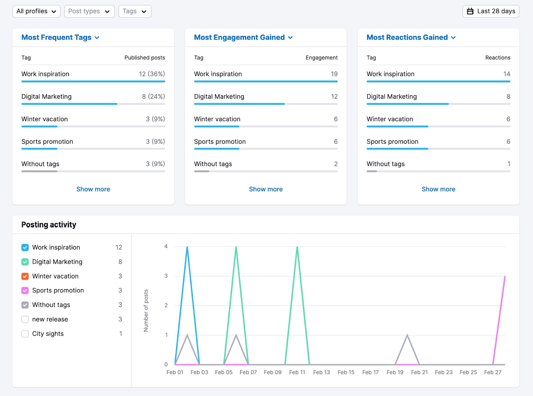
Task: Click Show more under Most Engagement Gained
Action: click(x=266, y=189)
